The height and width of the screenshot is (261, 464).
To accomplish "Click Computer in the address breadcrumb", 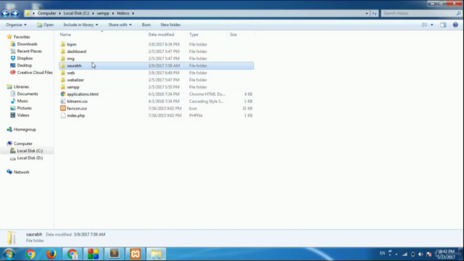I will 46,13.
